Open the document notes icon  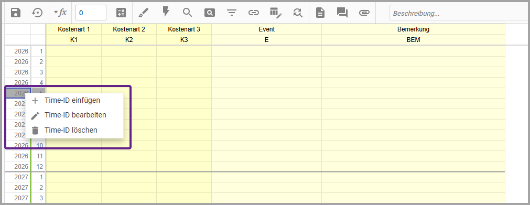(320, 13)
